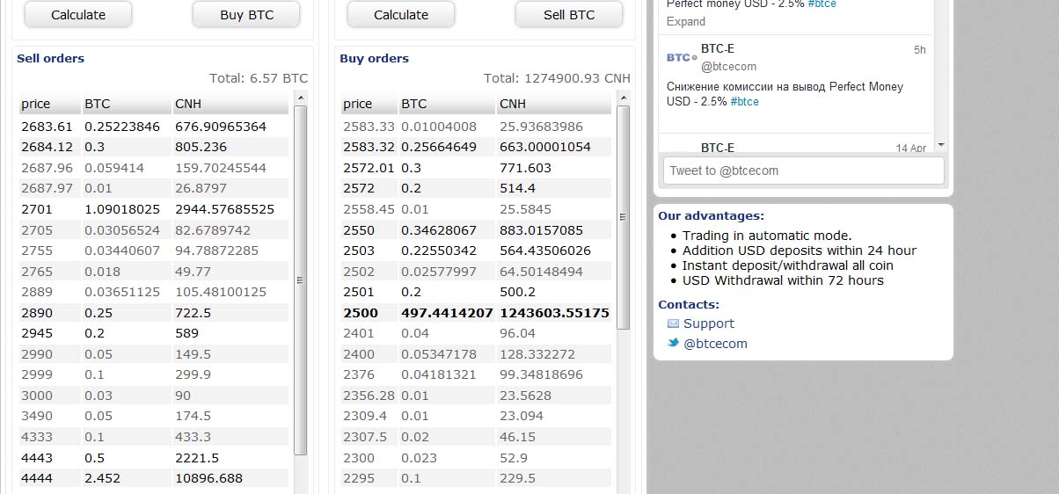
Task: Click the Buy orders scrollbar thumb
Action: point(624,217)
